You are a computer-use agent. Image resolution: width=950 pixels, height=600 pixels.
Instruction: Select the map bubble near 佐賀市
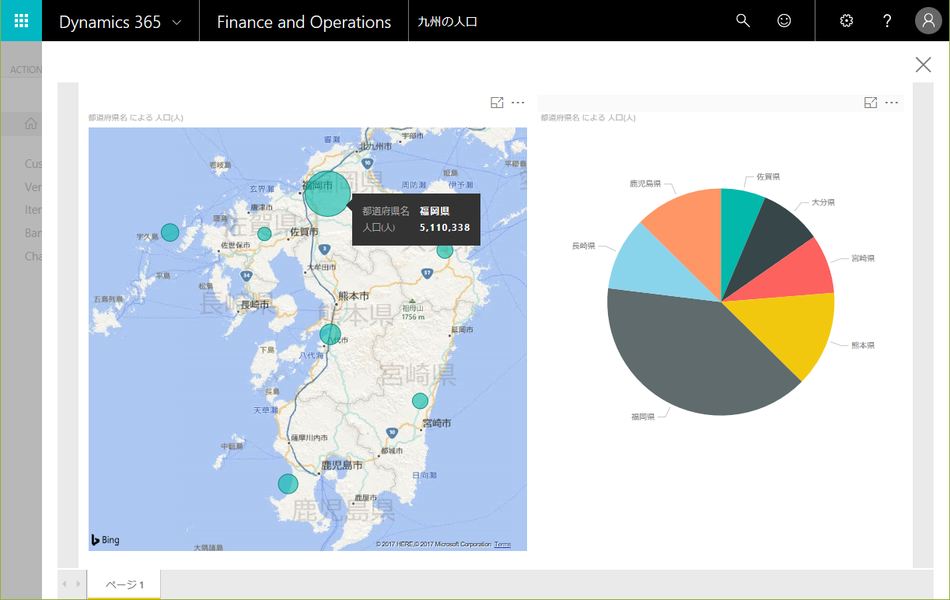[x=264, y=233]
